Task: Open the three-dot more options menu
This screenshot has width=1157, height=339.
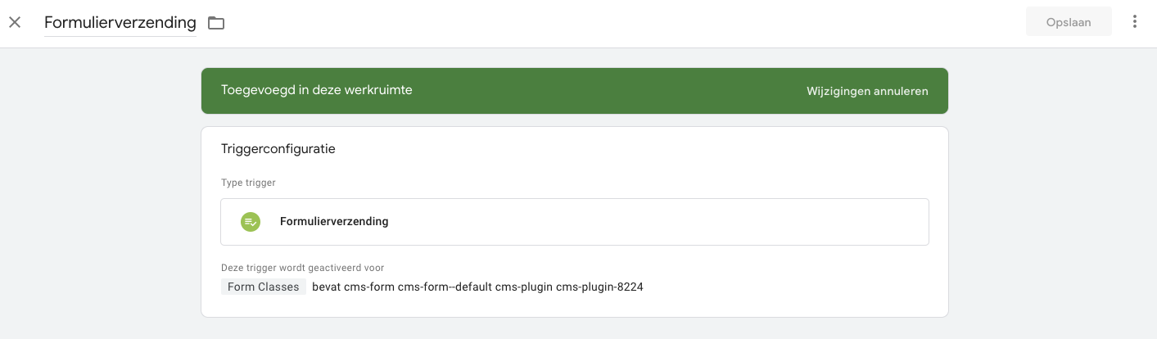Action: tap(1134, 22)
